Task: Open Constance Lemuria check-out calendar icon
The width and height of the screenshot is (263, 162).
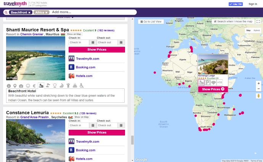Action: point(121,125)
